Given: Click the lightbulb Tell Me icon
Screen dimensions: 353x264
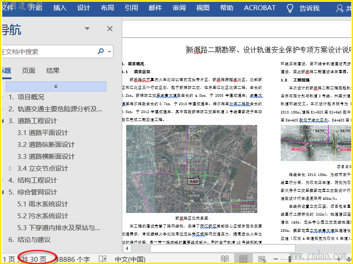Looking at the screenshot, I should [290, 8].
